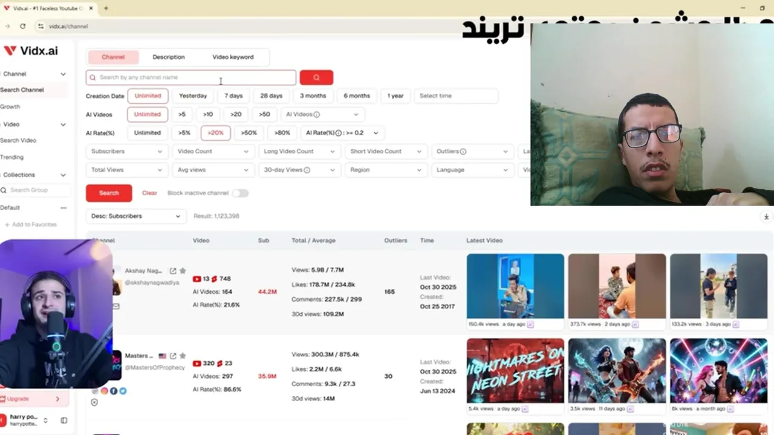The image size is (774, 435).
Task: Open Growth in the sidebar
Action: click(10, 106)
